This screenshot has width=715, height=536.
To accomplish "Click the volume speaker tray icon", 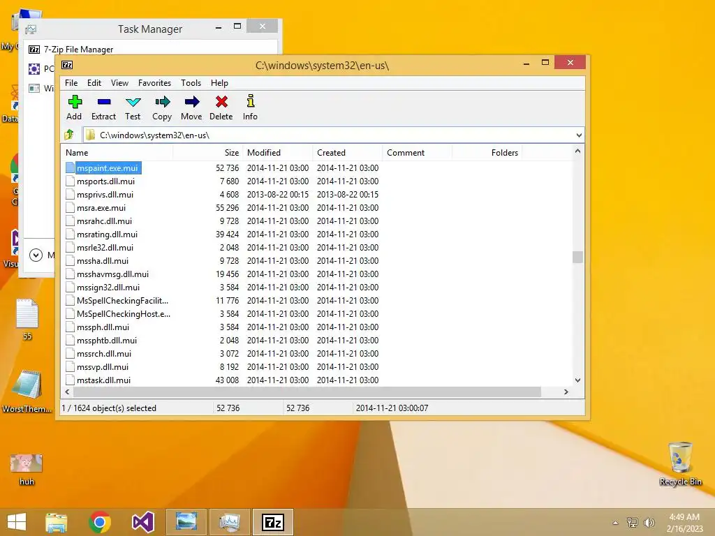I will coord(649,522).
